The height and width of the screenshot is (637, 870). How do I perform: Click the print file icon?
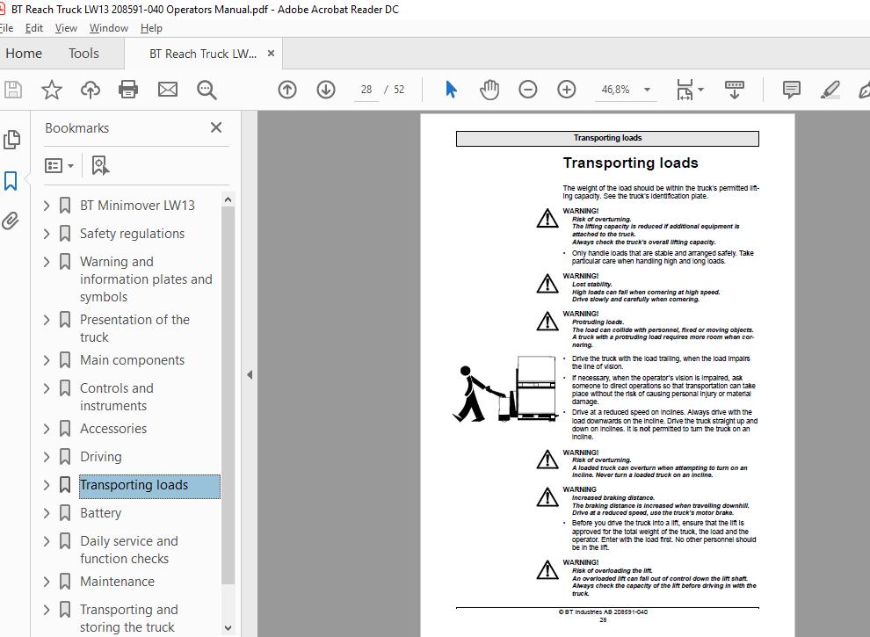click(x=128, y=90)
